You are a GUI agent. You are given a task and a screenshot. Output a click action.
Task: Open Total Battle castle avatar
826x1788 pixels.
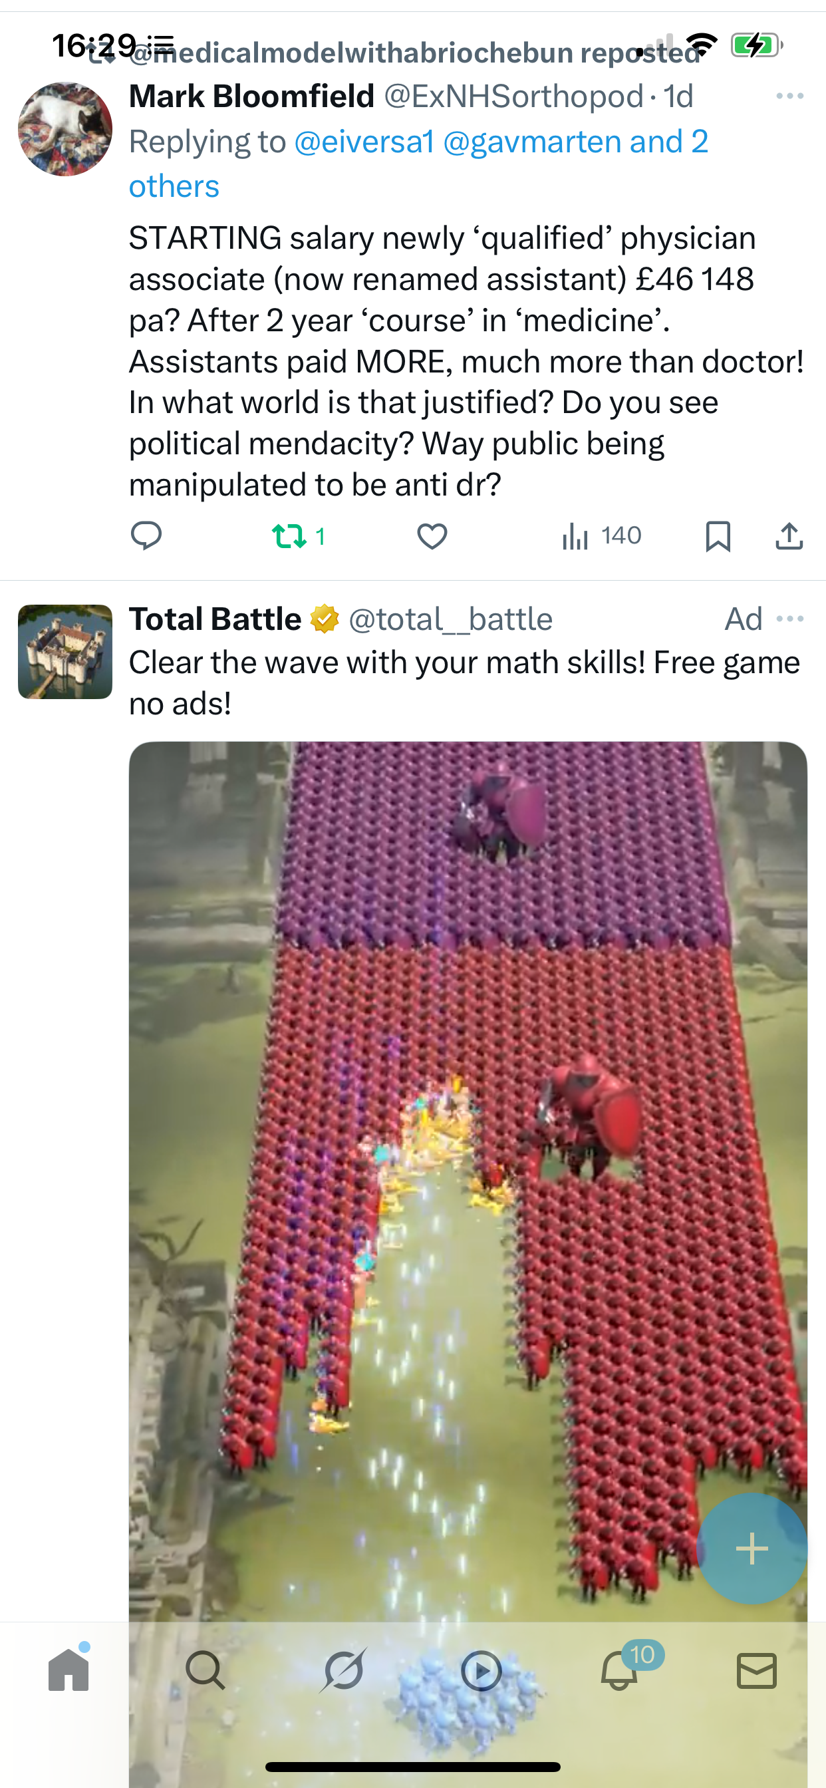[x=65, y=652]
